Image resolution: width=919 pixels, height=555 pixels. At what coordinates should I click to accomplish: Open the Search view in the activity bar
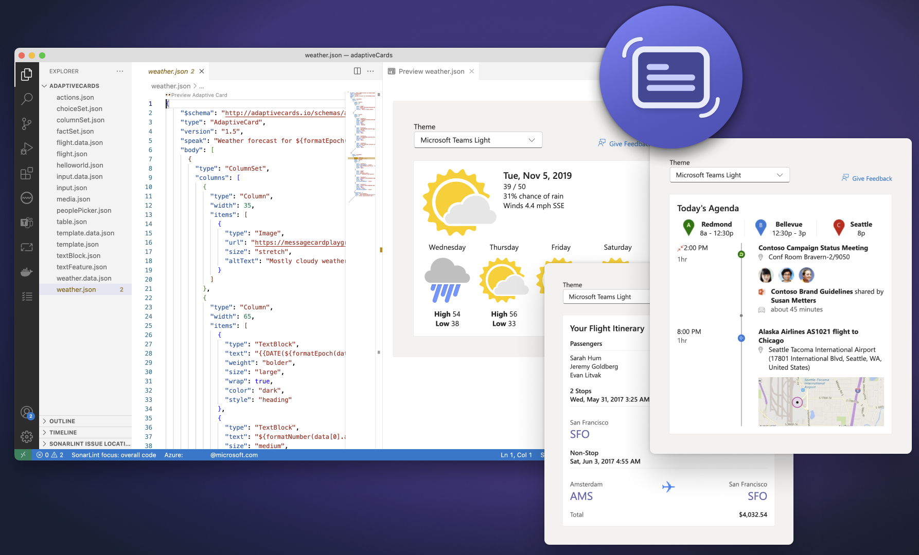pos(27,99)
